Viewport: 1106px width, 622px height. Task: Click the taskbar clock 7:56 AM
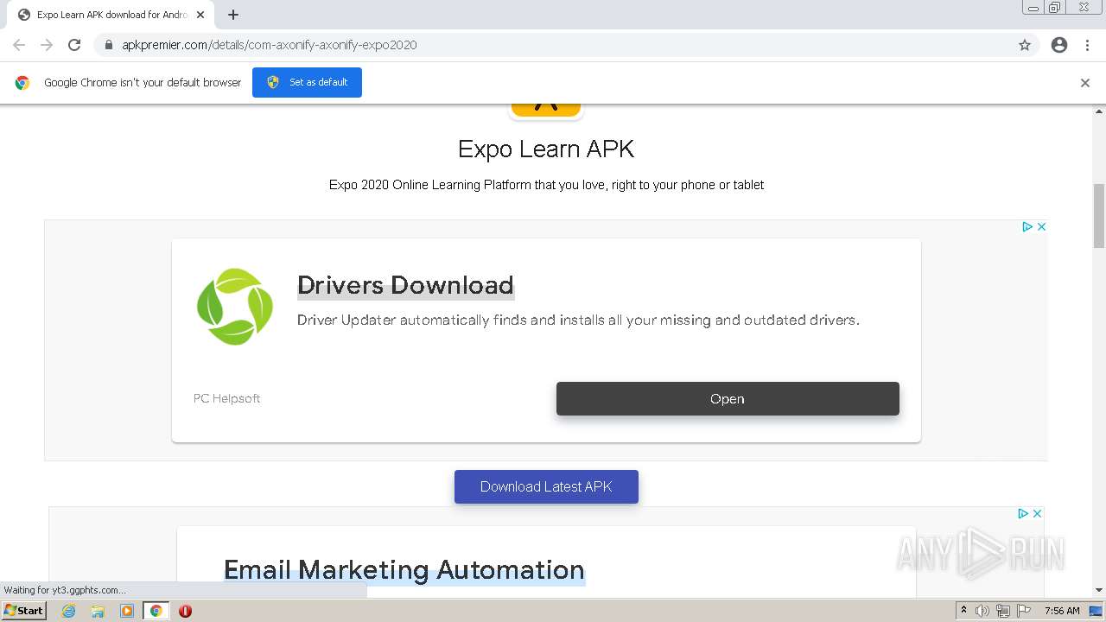pos(1062,611)
